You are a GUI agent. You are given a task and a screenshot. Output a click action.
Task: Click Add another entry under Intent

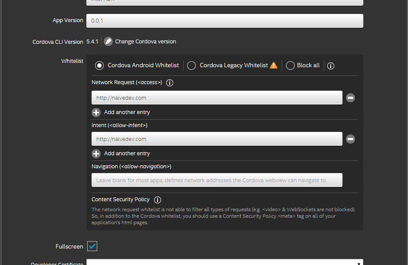pos(127,154)
